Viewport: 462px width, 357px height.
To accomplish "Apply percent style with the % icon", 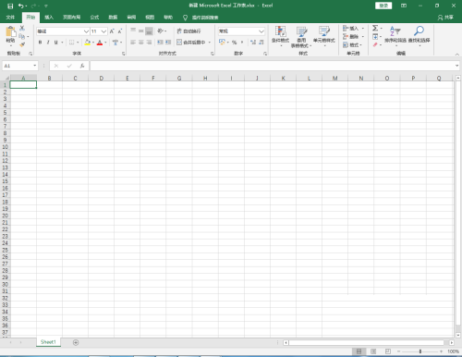I will 234,43.
